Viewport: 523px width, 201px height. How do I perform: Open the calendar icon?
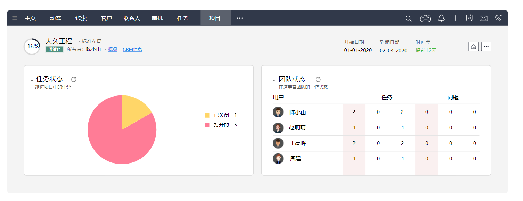[469, 18]
